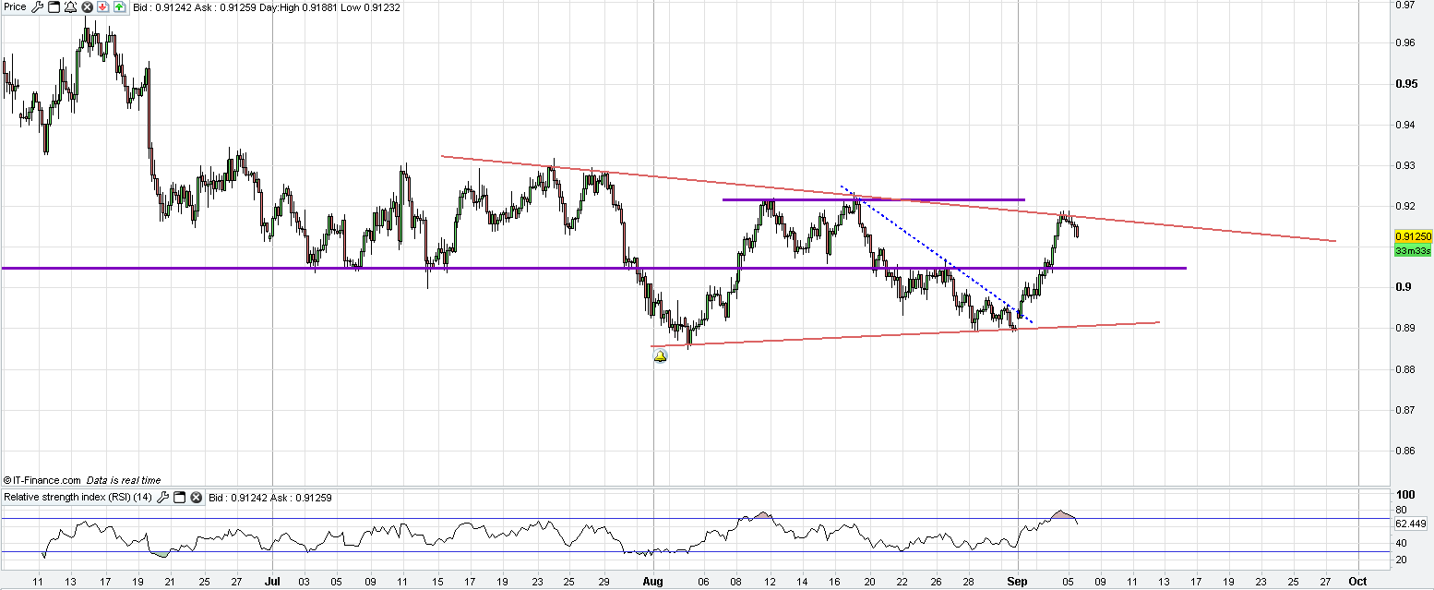Click the green up arrow buy icon
Image resolution: width=1434 pixels, height=590 pixels.
[x=120, y=7]
